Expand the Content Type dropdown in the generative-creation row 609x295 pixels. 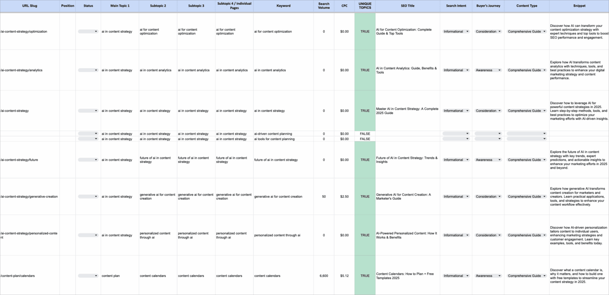(x=527, y=196)
